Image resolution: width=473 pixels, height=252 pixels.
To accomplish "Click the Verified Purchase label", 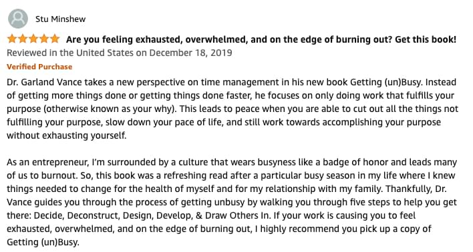I will [39, 67].
